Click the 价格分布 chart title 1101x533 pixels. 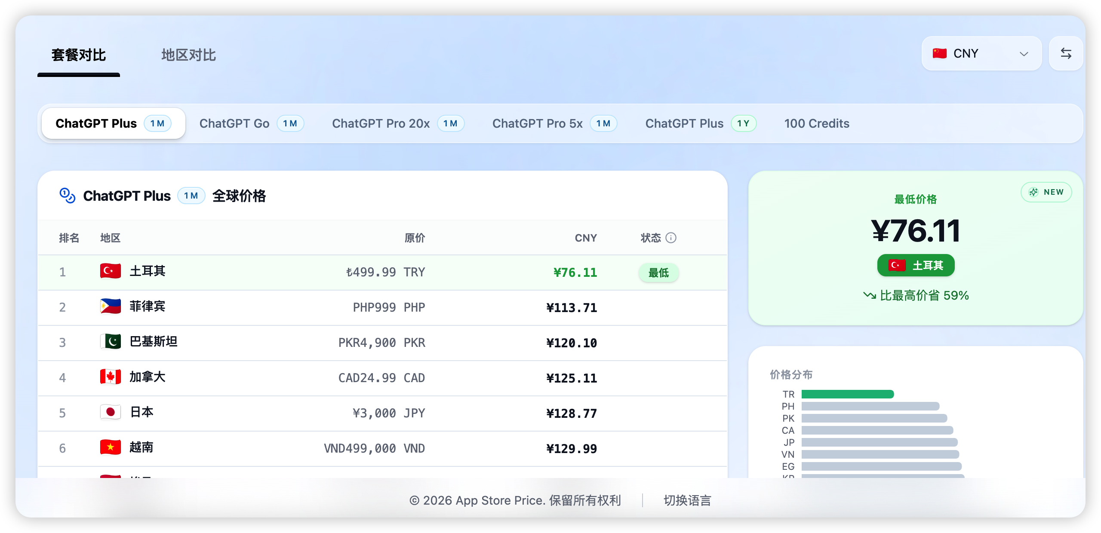point(791,374)
